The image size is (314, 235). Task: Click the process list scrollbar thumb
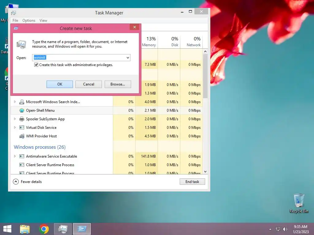tap(205, 76)
